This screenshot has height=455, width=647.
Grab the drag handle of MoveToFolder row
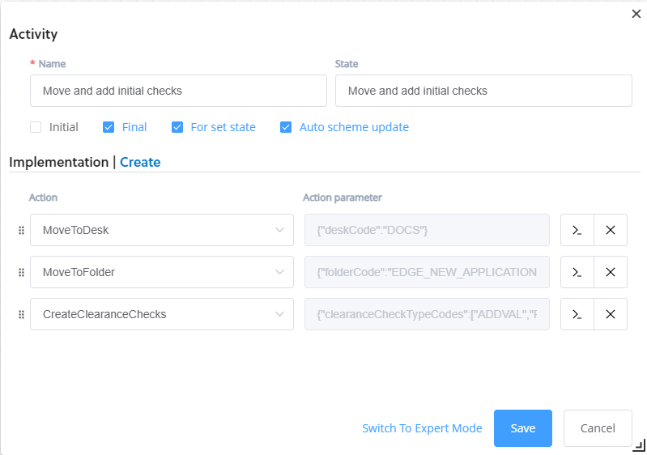21,272
